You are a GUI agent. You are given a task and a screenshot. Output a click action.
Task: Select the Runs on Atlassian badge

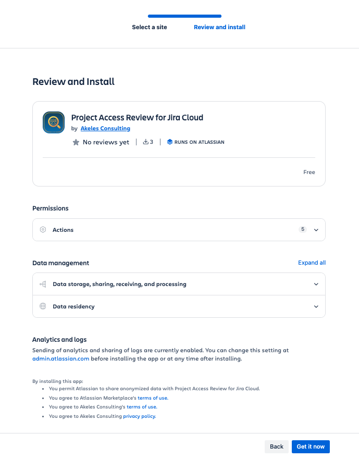[195, 142]
